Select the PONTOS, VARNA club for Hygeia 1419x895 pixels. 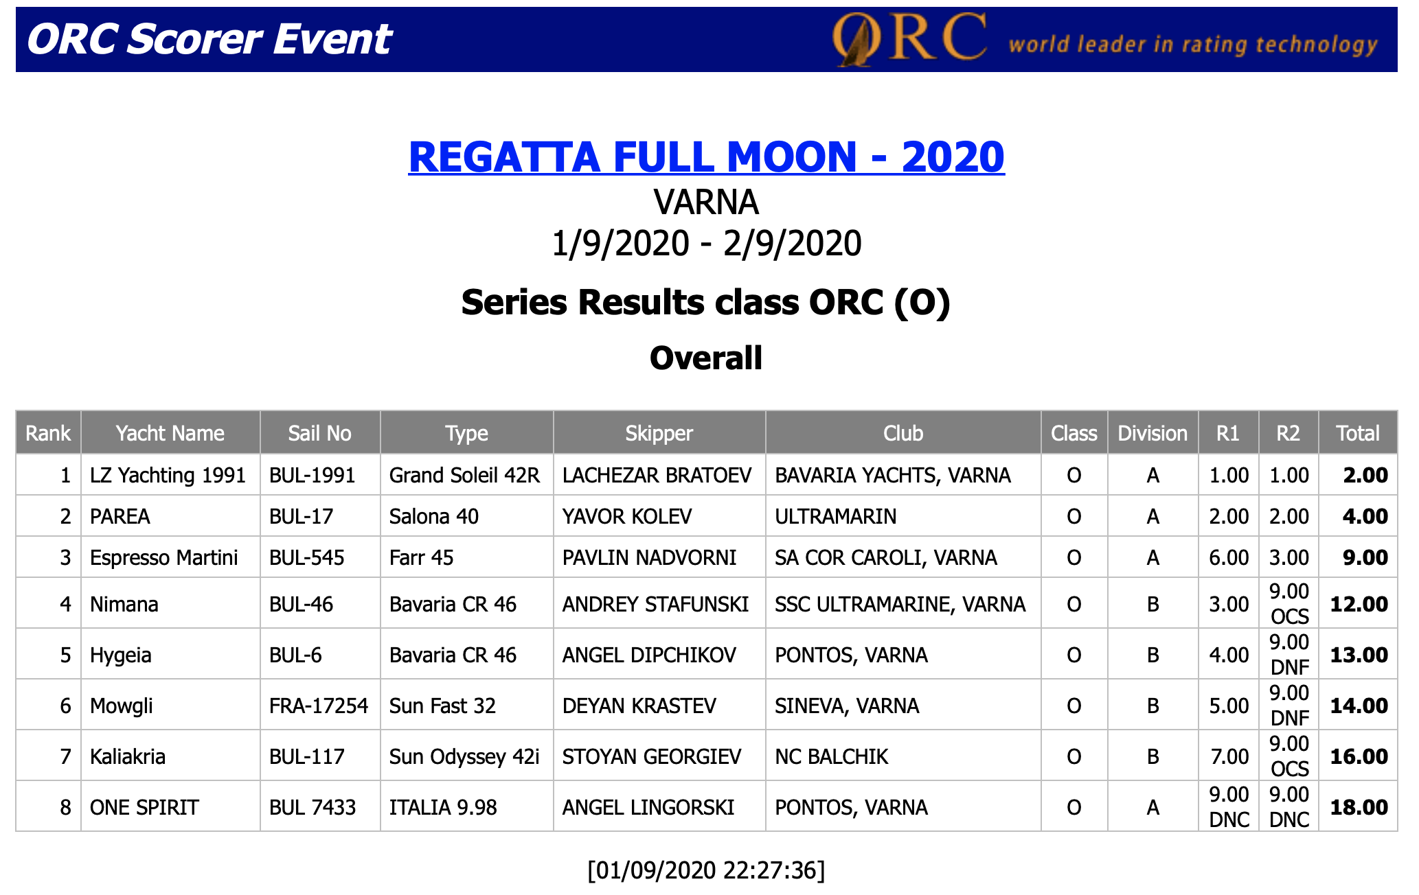coord(852,655)
